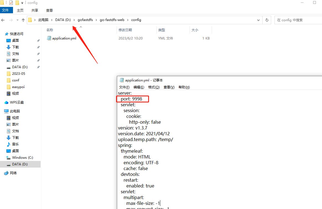Open Notepad 查看(V) menu

pyautogui.click(x=169, y=87)
